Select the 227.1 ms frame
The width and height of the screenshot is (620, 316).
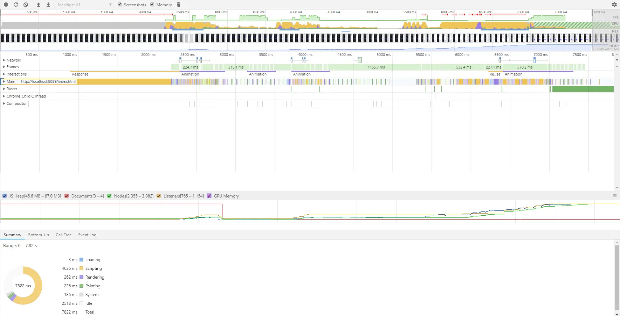[493, 67]
